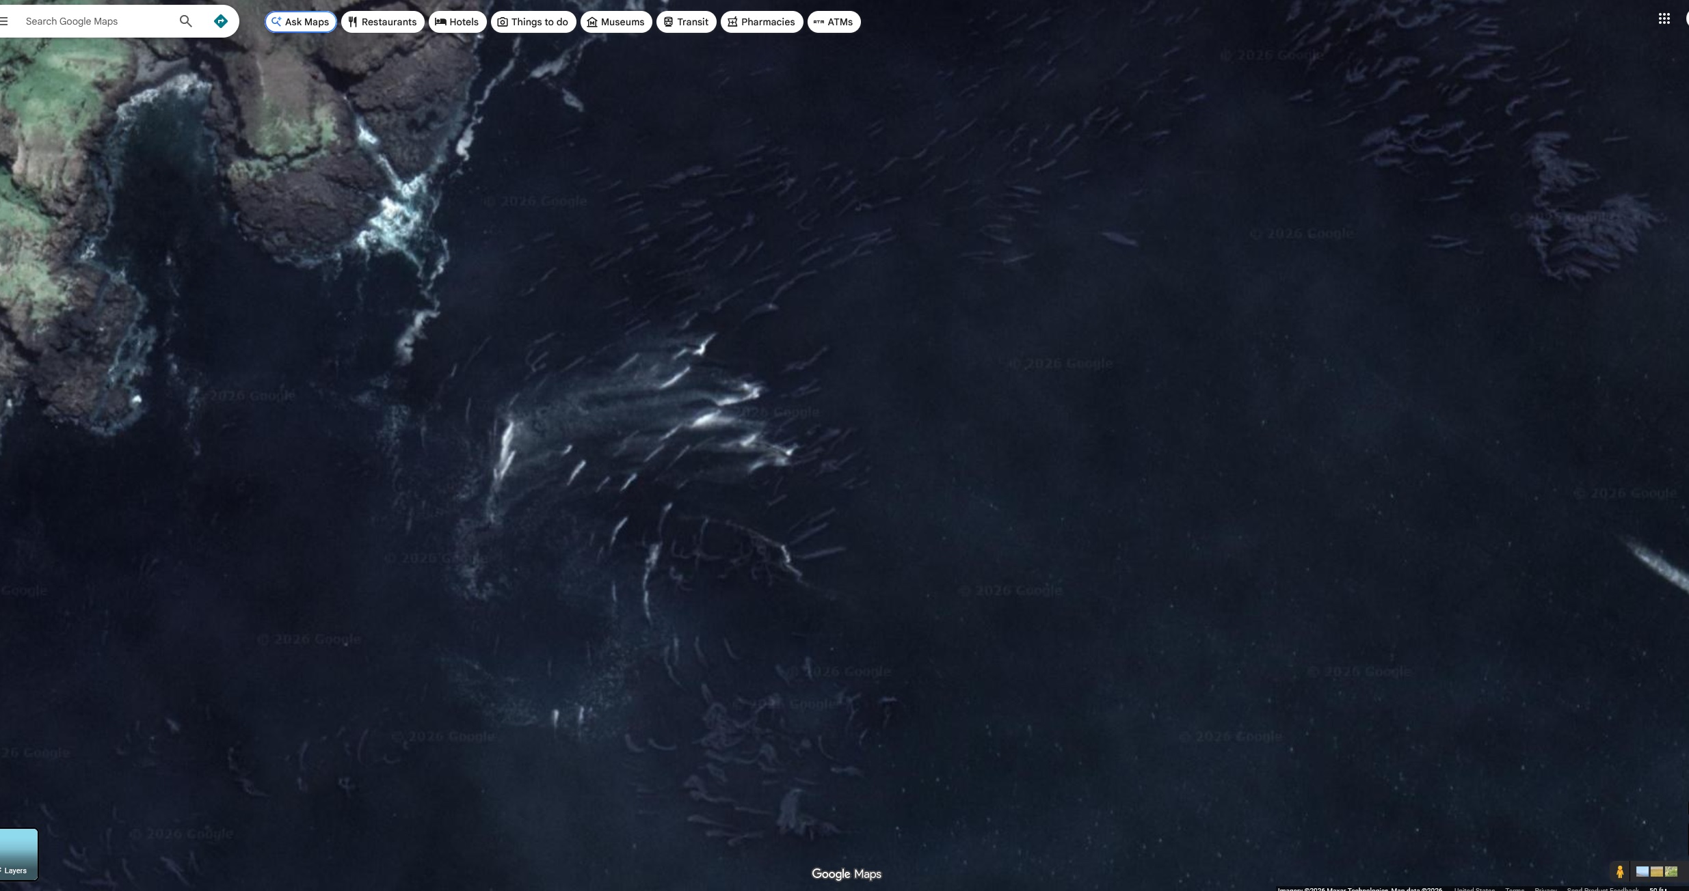Screen dimensions: 1689x891
Task: Select the Things to do chip
Action: pos(533,22)
